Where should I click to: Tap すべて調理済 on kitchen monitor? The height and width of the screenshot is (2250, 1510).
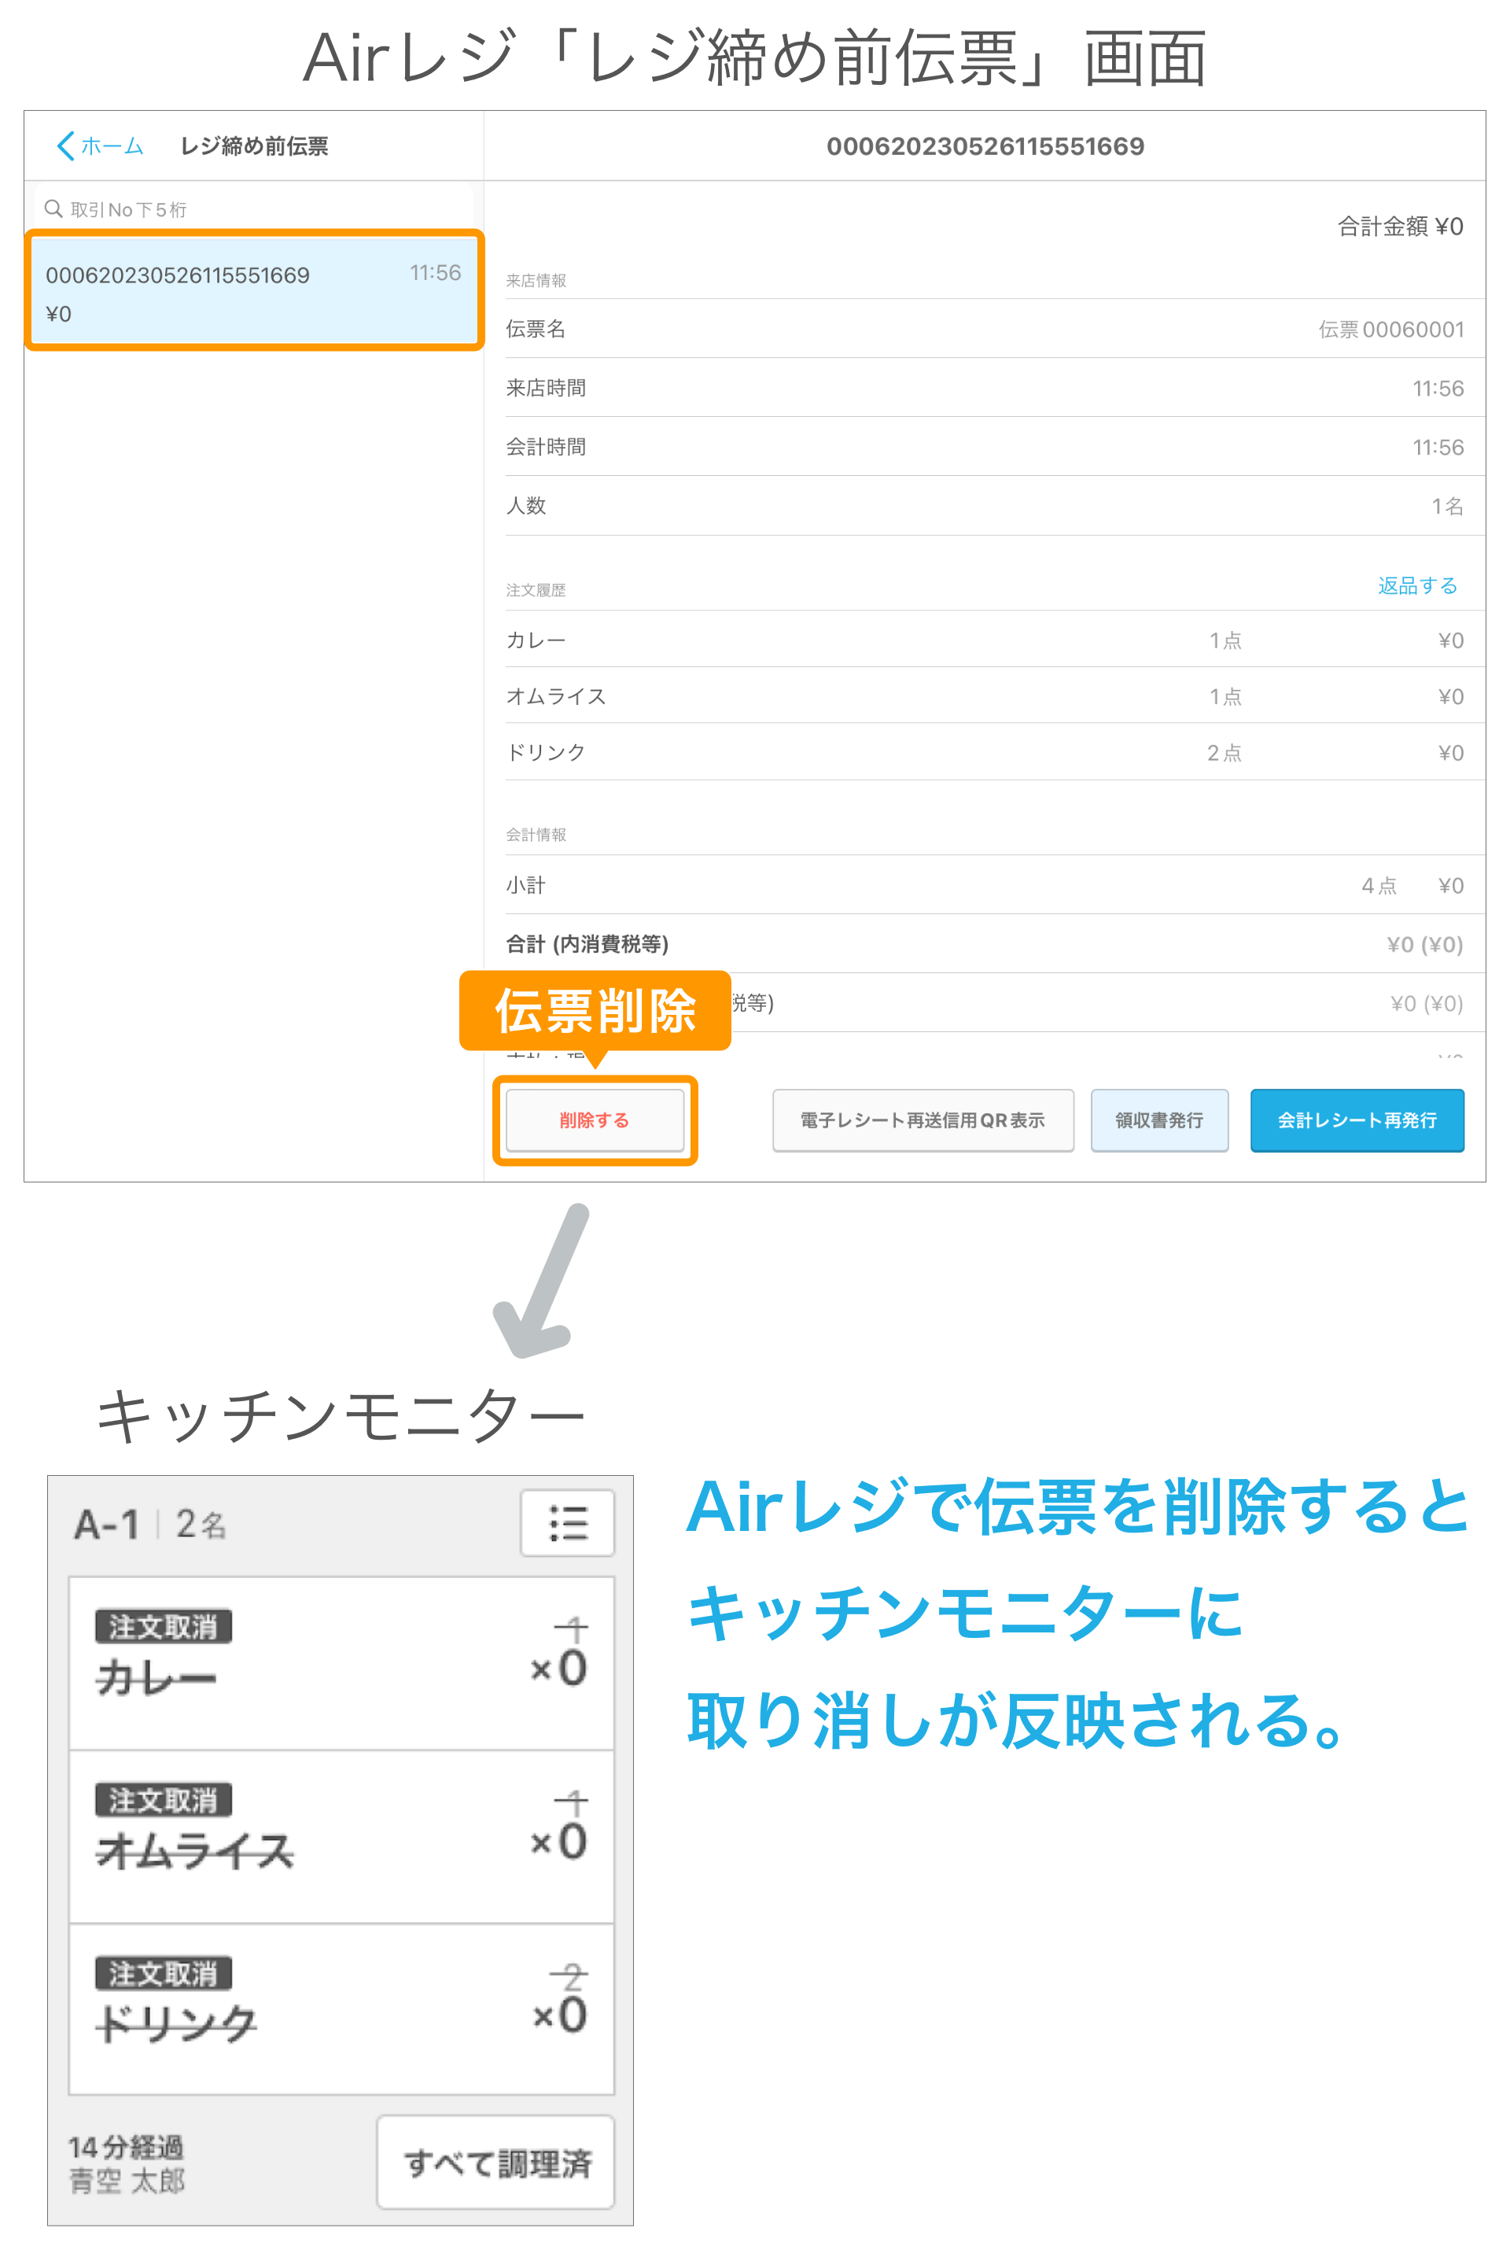(496, 2163)
